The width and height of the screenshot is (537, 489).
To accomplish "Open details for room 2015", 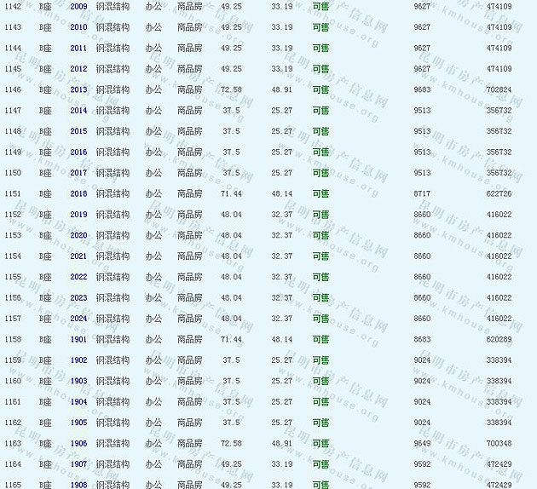I will point(78,131).
